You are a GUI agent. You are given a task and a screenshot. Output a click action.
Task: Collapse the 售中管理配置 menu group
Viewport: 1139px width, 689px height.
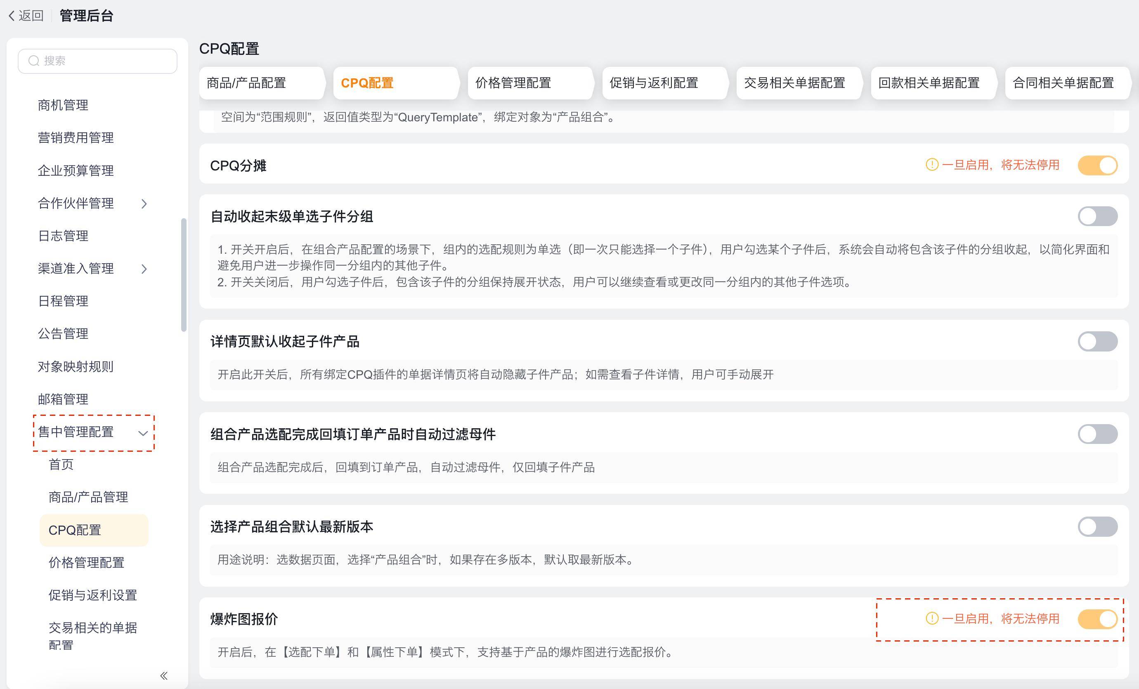(x=143, y=433)
